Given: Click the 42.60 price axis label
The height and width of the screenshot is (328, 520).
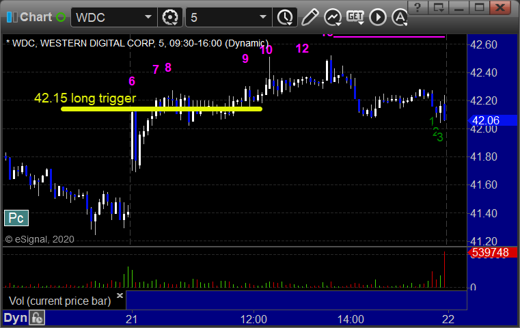Looking at the screenshot, I should tap(484, 44).
